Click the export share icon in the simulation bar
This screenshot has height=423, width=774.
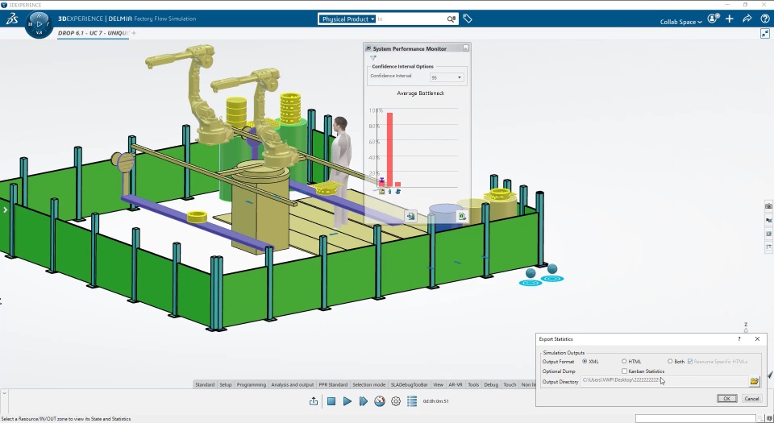coord(314,401)
